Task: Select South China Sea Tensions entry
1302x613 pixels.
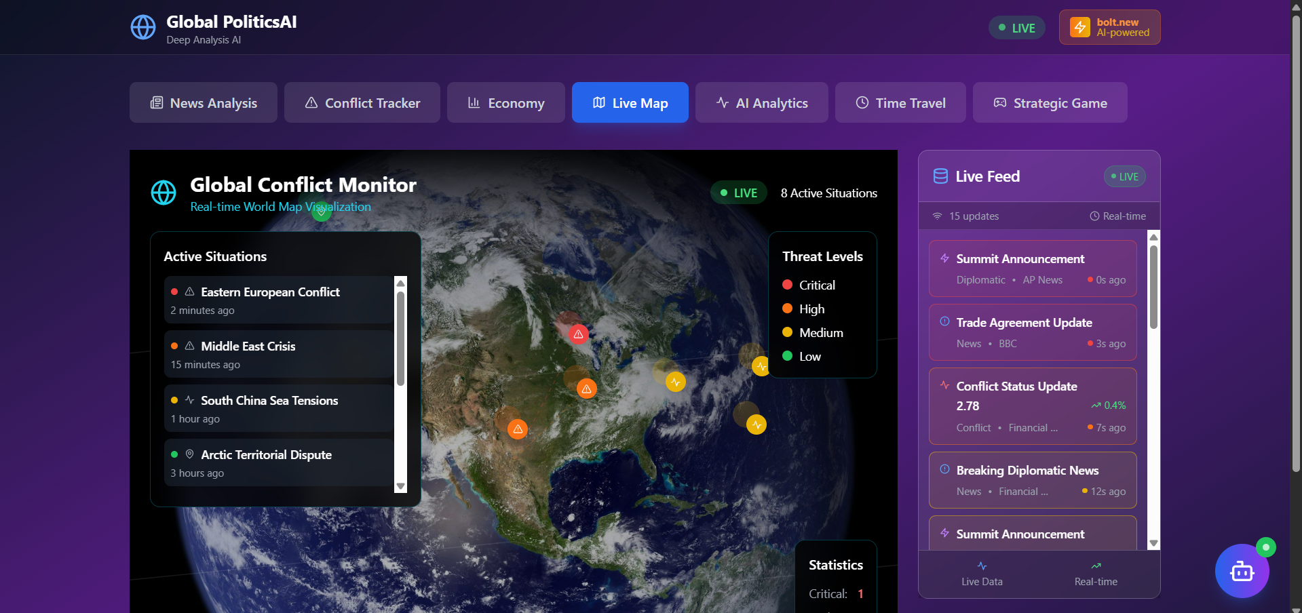Action: click(279, 408)
